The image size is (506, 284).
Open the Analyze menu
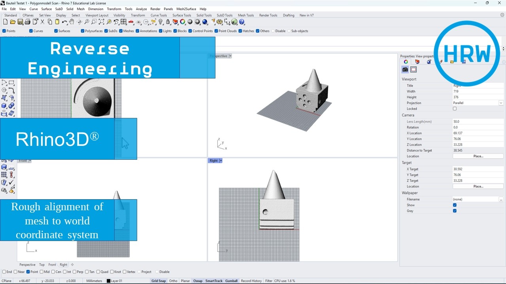[x=141, y=9]
